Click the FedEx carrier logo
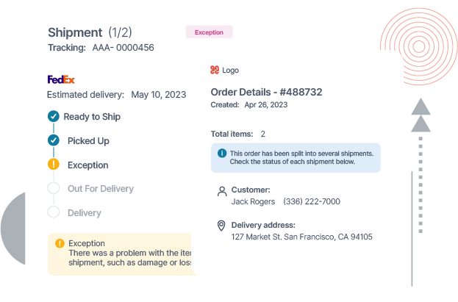Screen dimensions: 458x302 click(61, 79)
